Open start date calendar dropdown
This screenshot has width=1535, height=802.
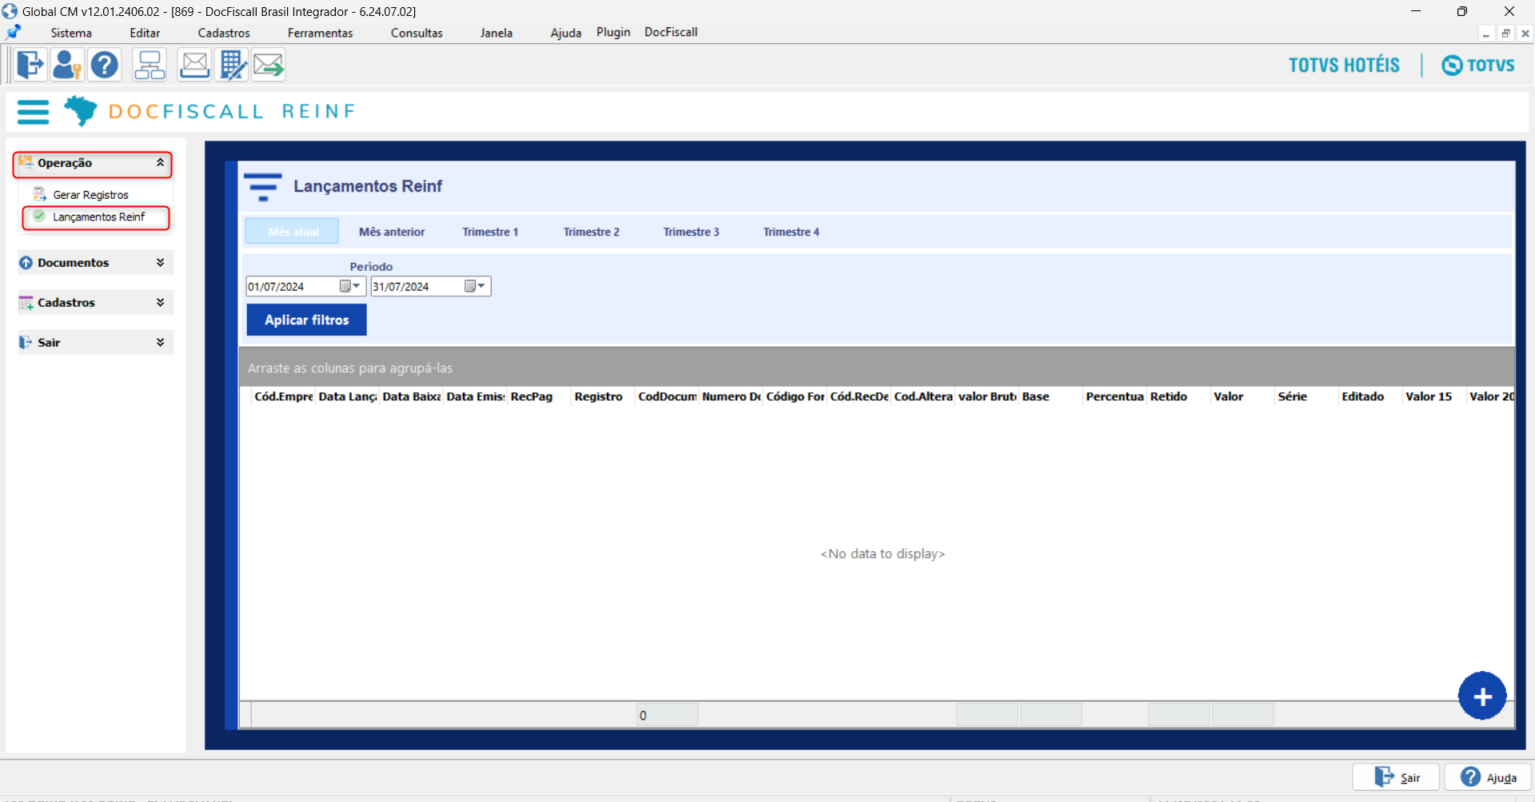(350, 286)
